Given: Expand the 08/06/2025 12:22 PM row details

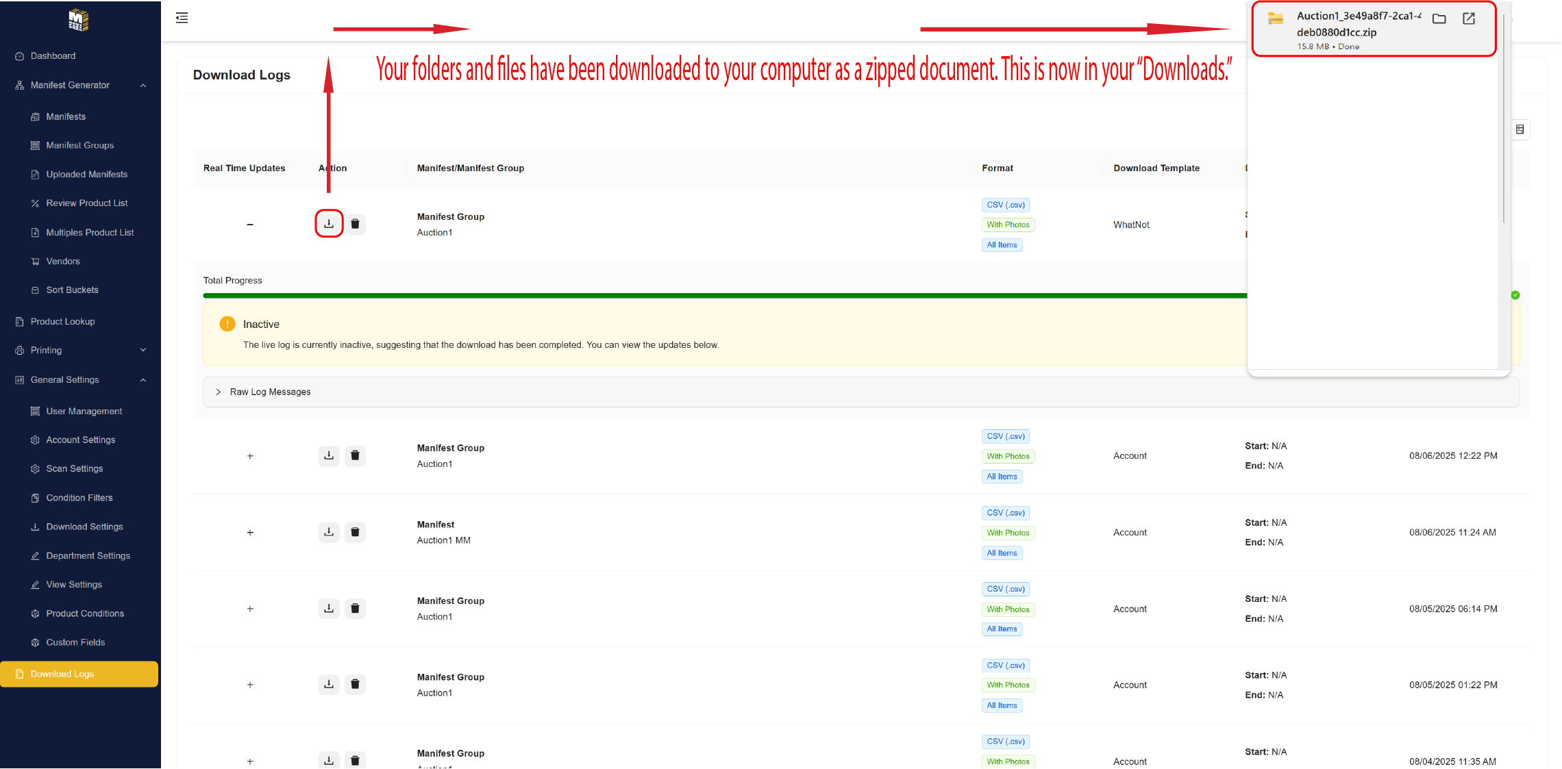Looking at the screenshot, I should [x=250, y=455].
